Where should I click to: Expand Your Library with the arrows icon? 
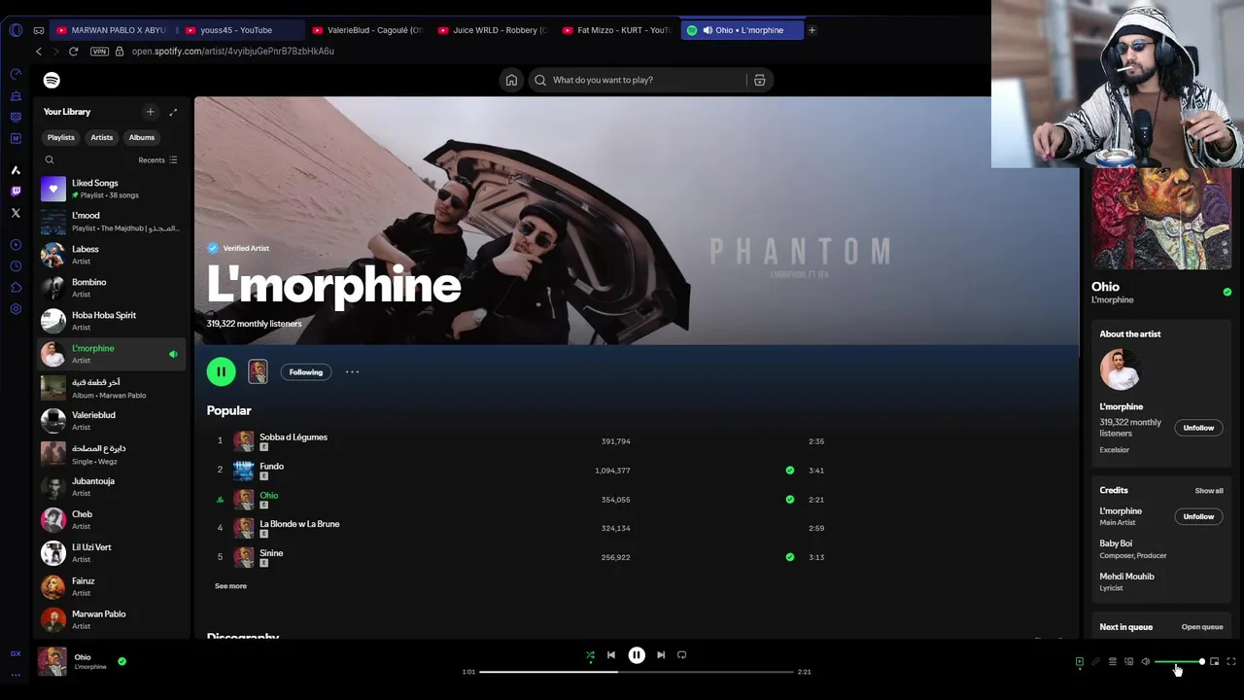173,112
